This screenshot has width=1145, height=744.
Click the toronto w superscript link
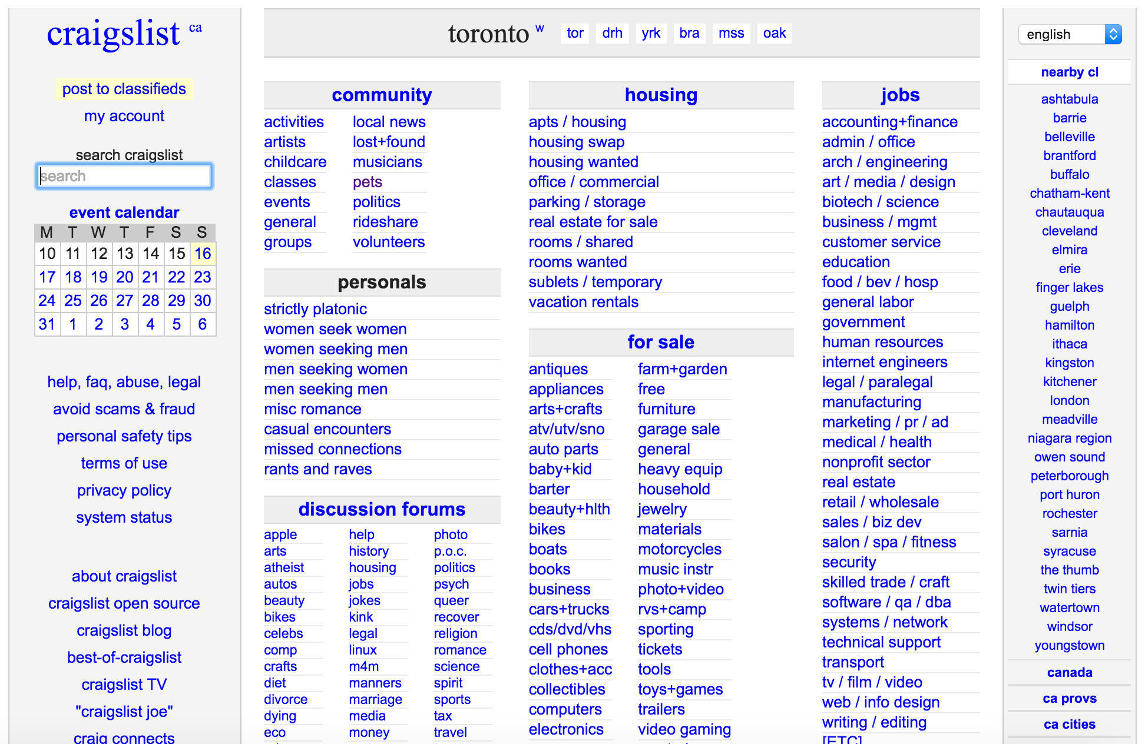point(540,28)
